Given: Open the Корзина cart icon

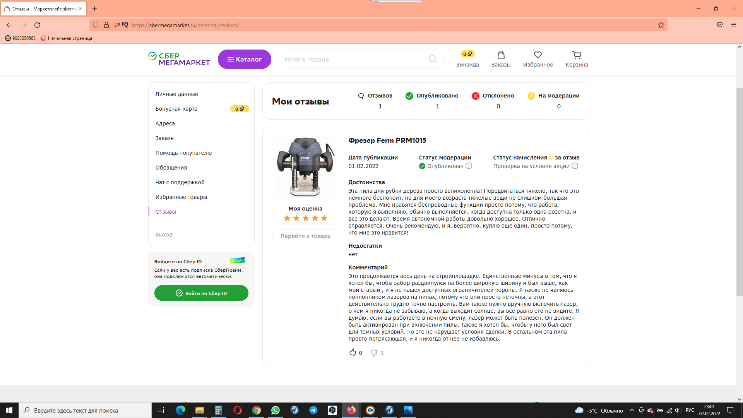Looking at the screenshot, I should (577, 59).
